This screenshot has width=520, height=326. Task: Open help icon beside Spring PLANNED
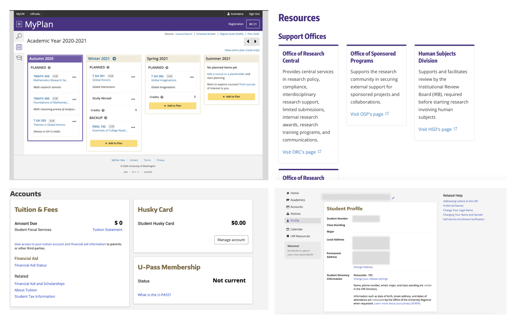click(167, 67)
